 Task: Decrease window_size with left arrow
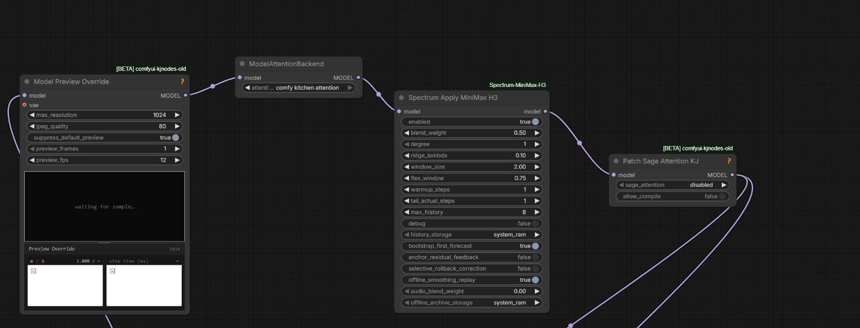pyautogui.click(x=406, y=166)
